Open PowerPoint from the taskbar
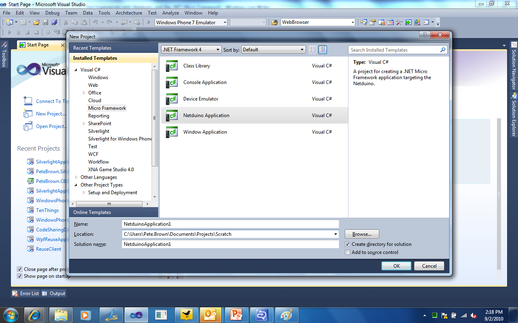Screen dimensions: 518x323 [236, 315]
